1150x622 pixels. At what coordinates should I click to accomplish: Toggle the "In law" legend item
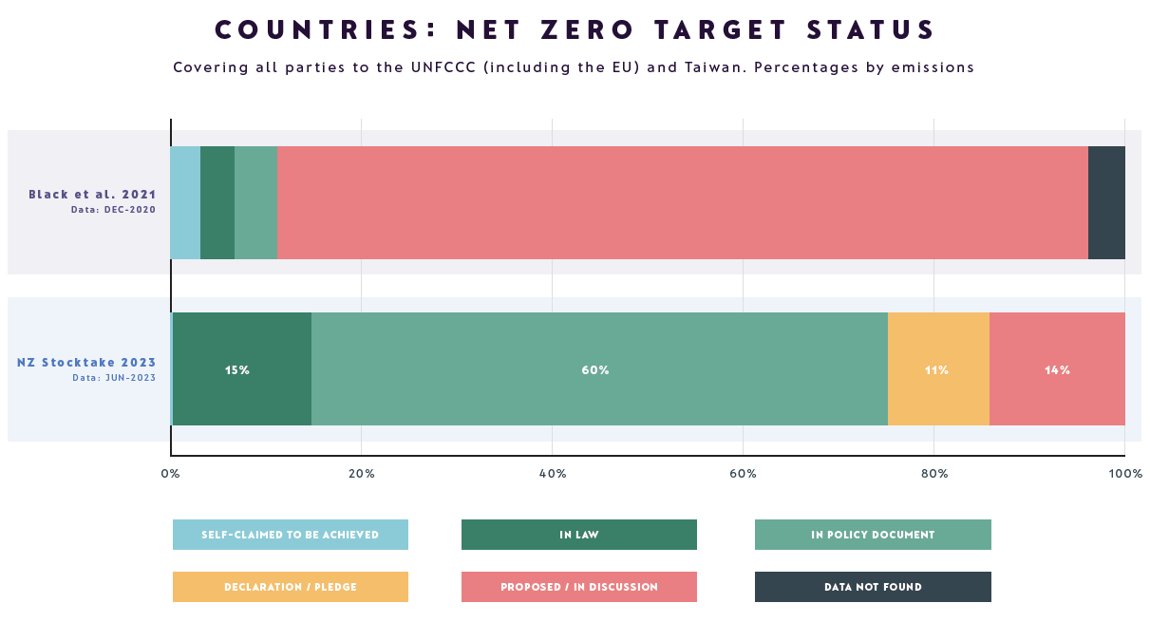(578, 535)
